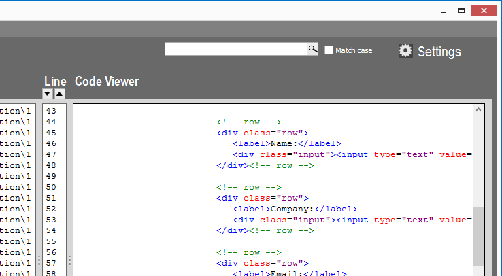Minimize the application window
The image size is (502, 276).
coord(444,10)
